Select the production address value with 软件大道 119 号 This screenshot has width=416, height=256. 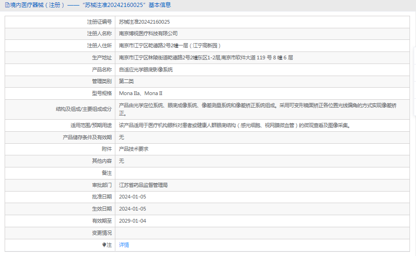point(206,58)
